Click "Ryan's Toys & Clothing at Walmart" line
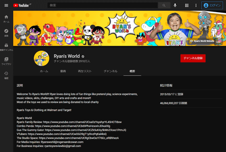The image size is (226, 152). [x=44, y=110]
